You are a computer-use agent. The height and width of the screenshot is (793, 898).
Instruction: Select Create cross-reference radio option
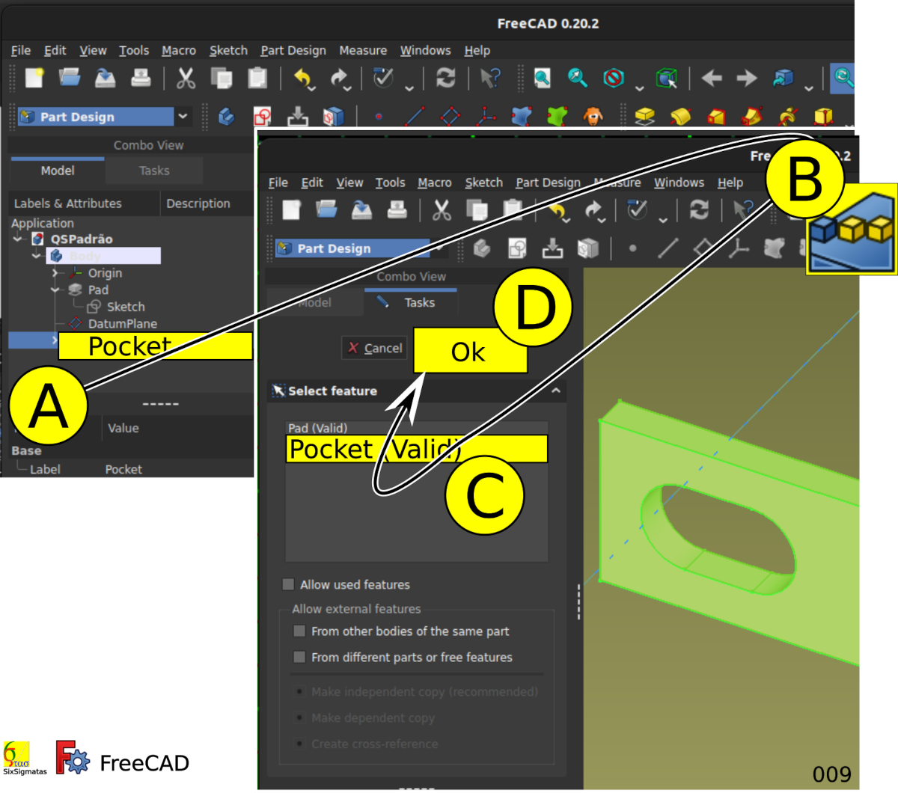(x=299, y=744)
